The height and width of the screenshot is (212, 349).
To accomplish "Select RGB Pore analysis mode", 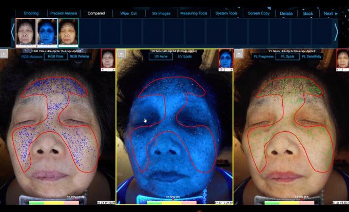I will click(55, 56).
